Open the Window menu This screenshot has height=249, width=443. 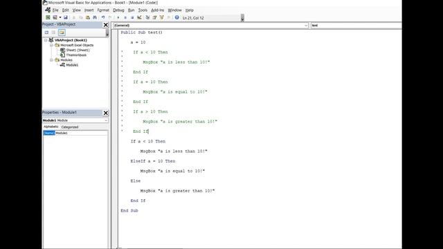pyautogui.click(x=175, y=10)
